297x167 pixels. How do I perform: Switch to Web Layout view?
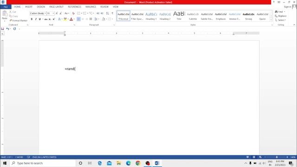tap(260, 157)
